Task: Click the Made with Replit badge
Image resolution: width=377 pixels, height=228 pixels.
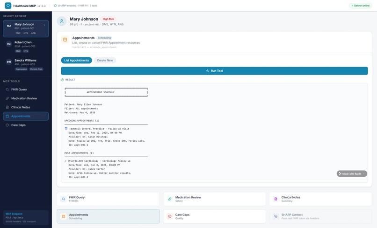Action: click(352, 174)
